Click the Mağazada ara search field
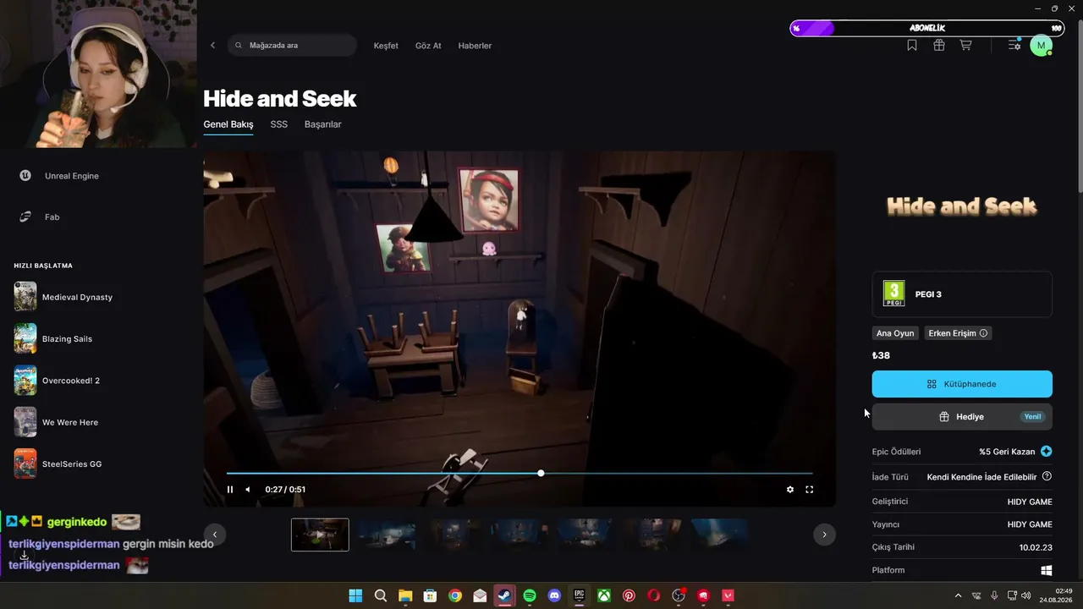The width and height of the screenshot is (1083, 609). pyautogui.click(x=292, y=46)
